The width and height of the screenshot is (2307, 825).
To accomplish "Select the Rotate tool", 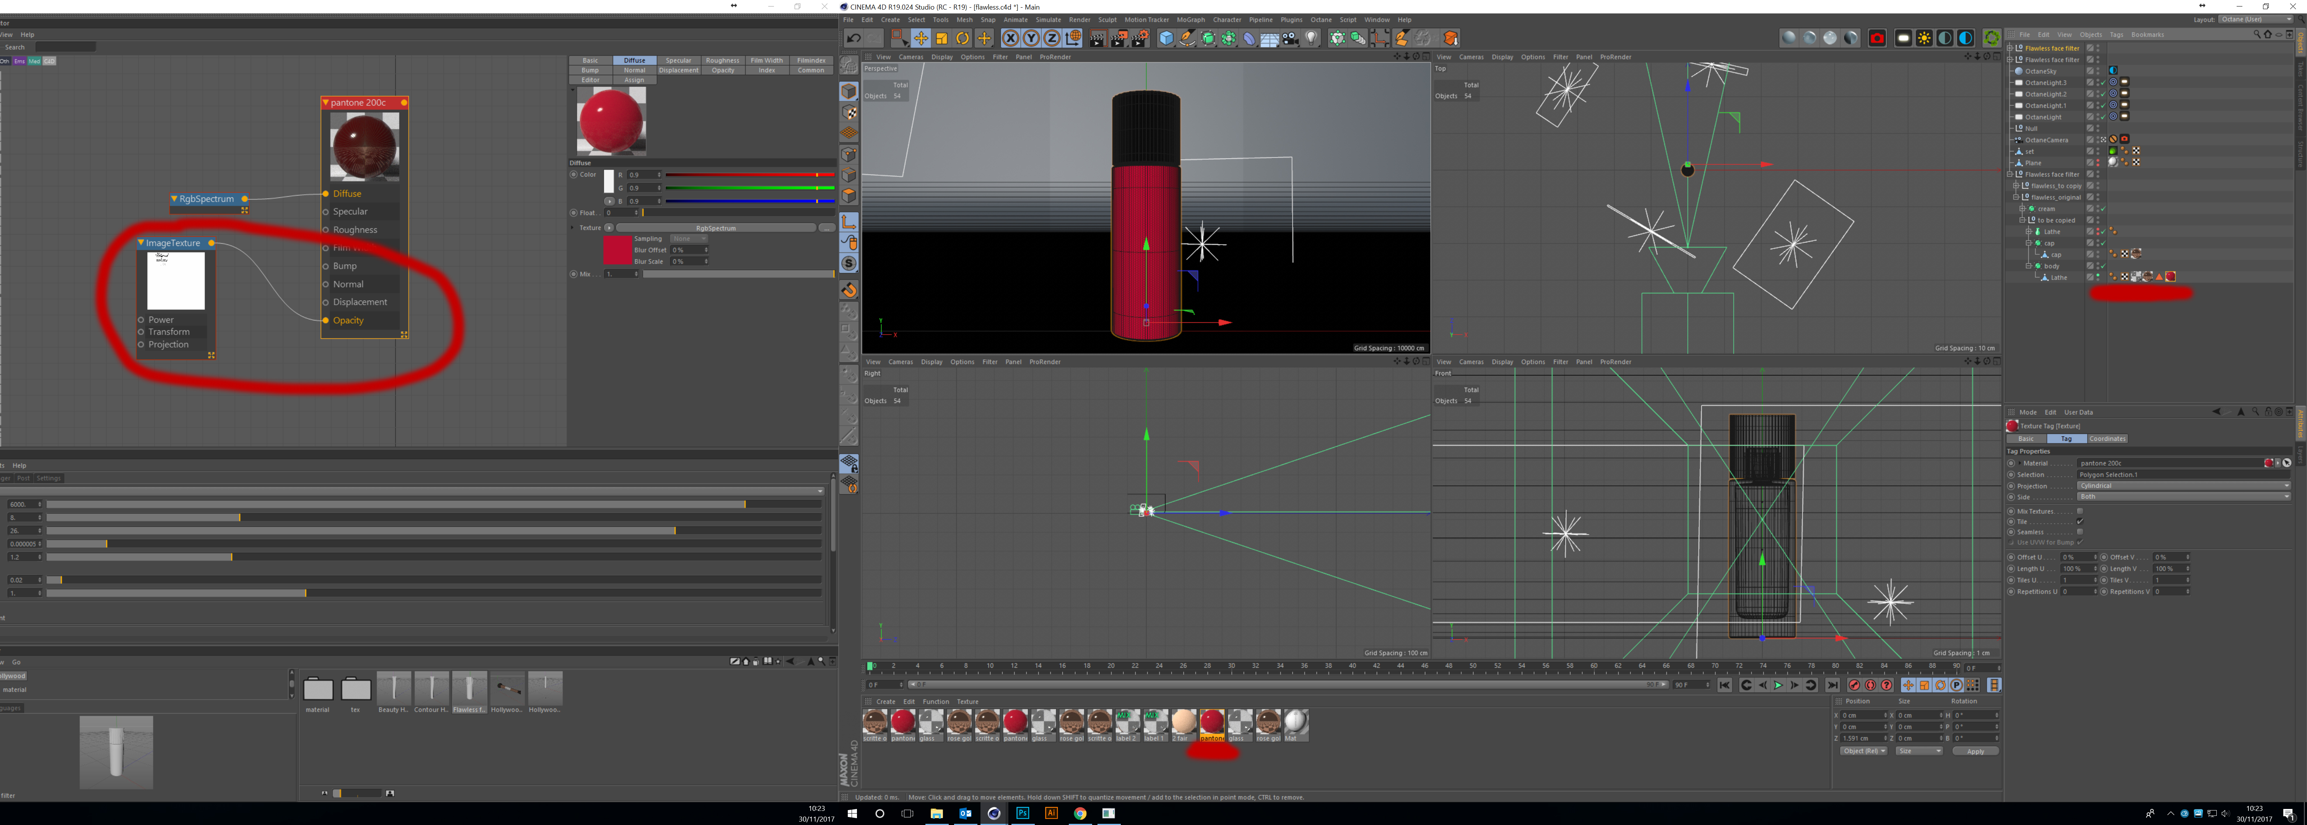I will pos(963,39).
